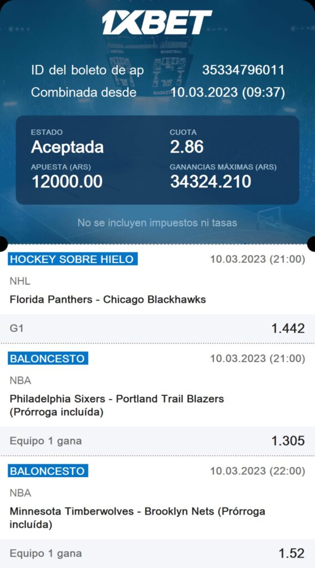Click the Cuota value 2.86

pos(187,147)
